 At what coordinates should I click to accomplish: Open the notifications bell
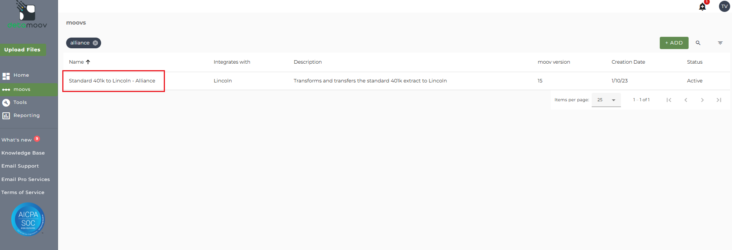point(702,7)
